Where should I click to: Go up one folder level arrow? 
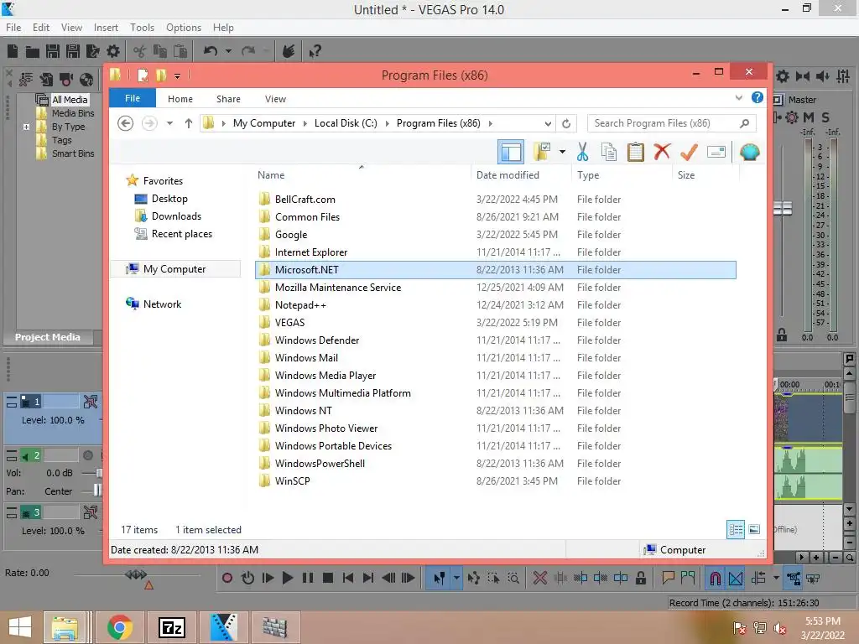pos(189,123)
